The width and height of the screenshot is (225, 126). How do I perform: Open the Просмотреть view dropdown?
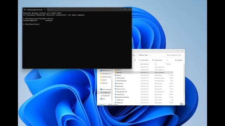coord(158,60)
